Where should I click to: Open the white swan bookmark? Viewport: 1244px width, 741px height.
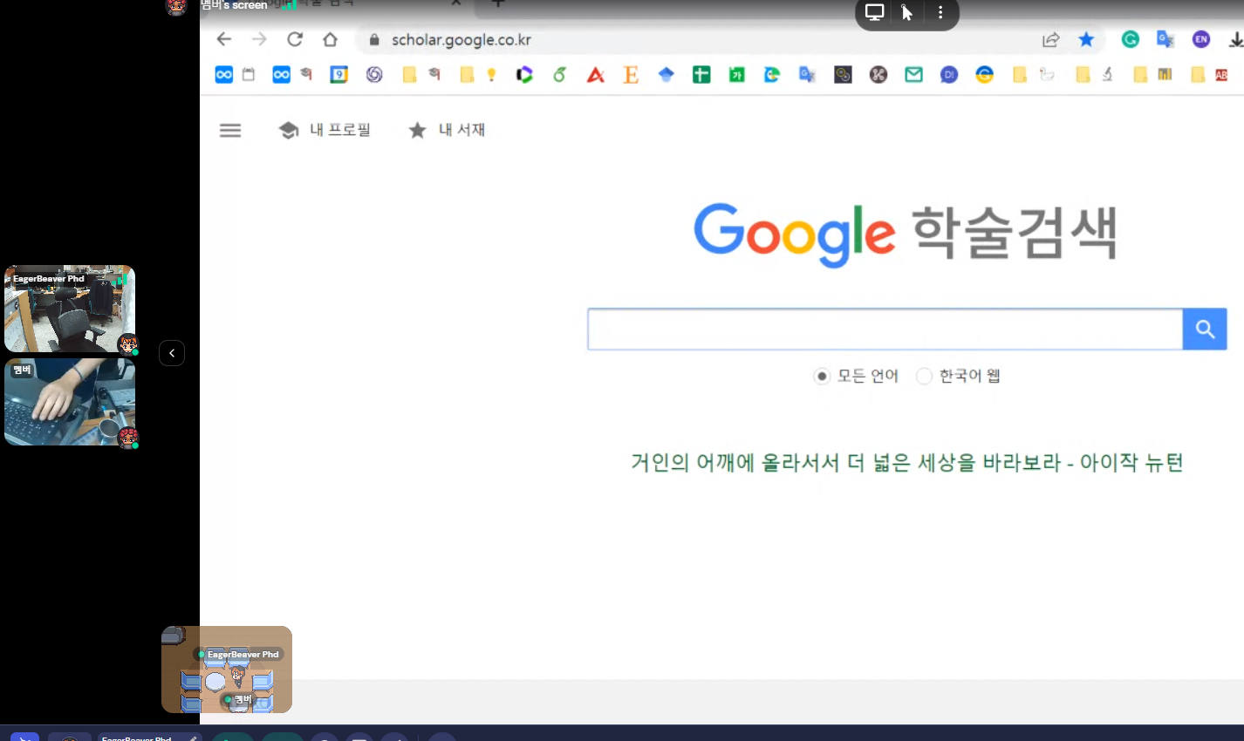[x=1047, y=75]
